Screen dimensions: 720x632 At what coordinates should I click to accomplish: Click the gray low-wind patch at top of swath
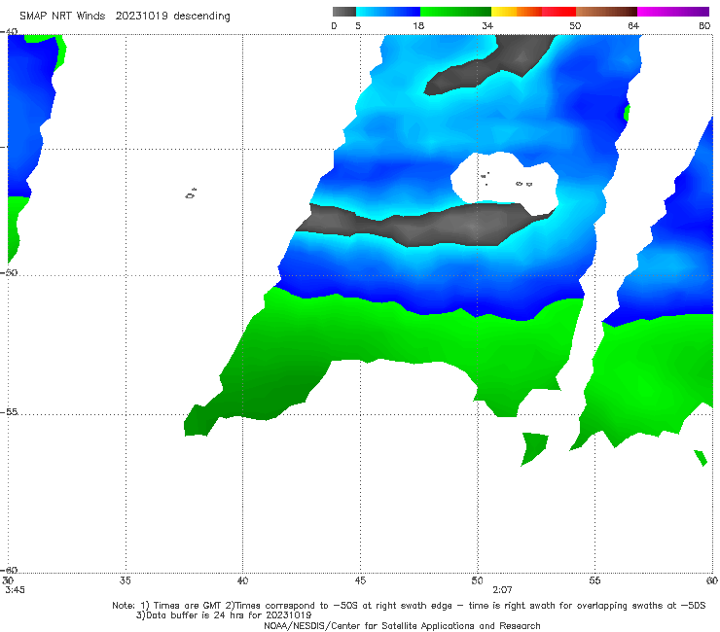click(491, 63)
